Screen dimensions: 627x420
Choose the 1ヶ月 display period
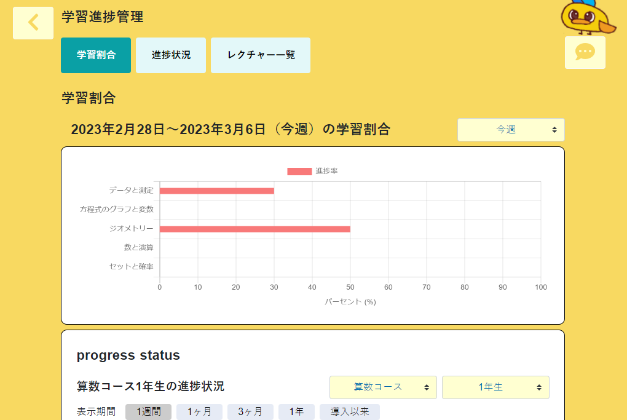[x=199, y=412]
